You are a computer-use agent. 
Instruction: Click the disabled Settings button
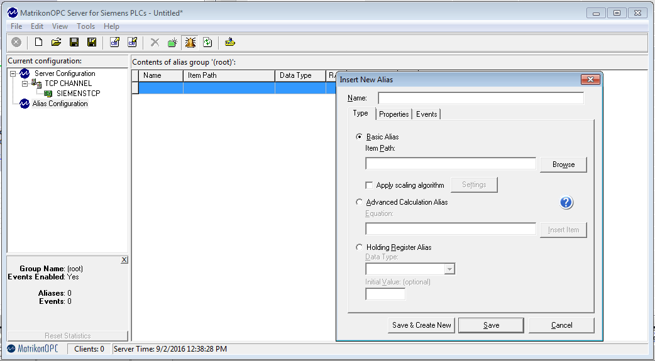click(x=474, y=185)
